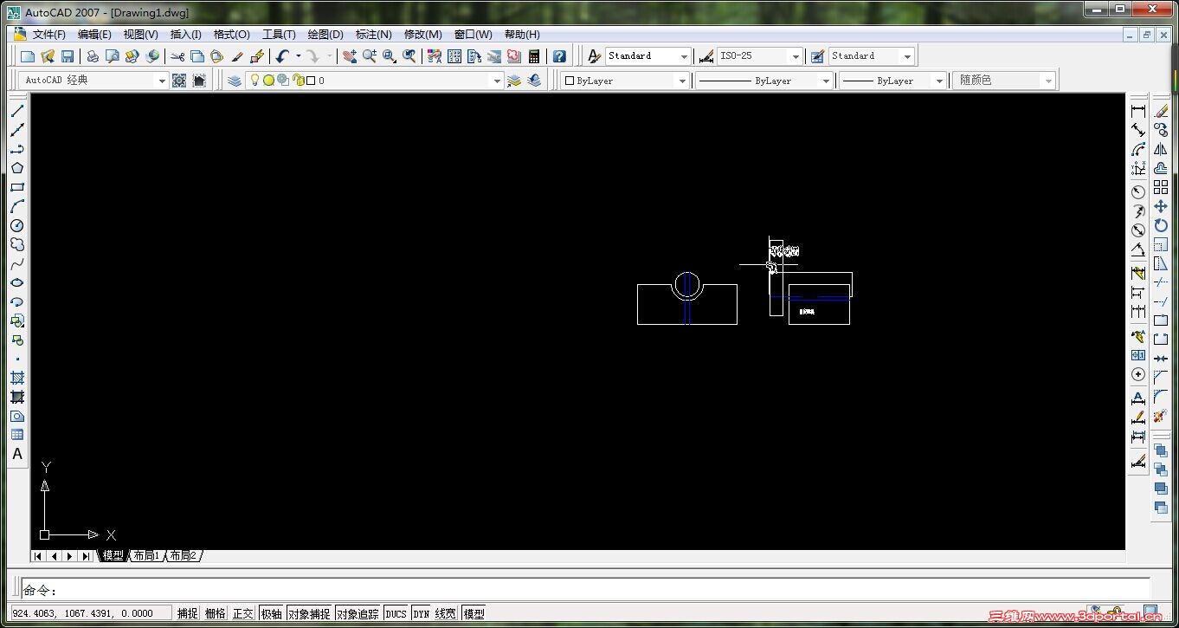1179x628 pixels.
Task: Toggle DYN dynamic input
Action: tap(422, 613)
